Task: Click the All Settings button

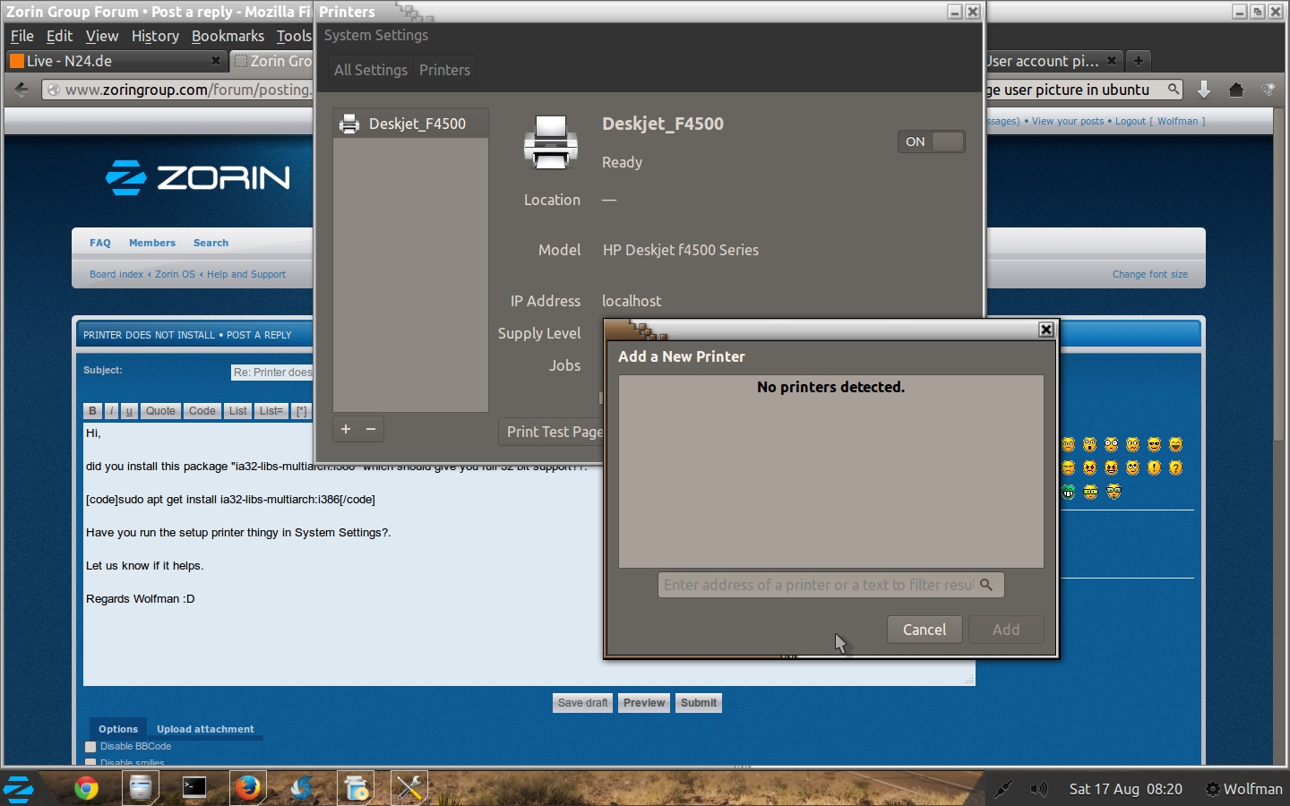Action: click(x=370, y=70)
